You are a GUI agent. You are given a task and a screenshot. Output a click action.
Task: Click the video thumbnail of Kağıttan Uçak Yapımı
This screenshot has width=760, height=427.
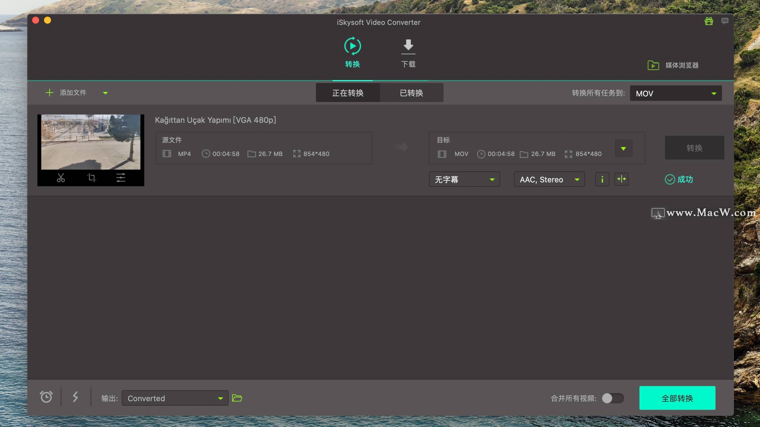[91, 142]
